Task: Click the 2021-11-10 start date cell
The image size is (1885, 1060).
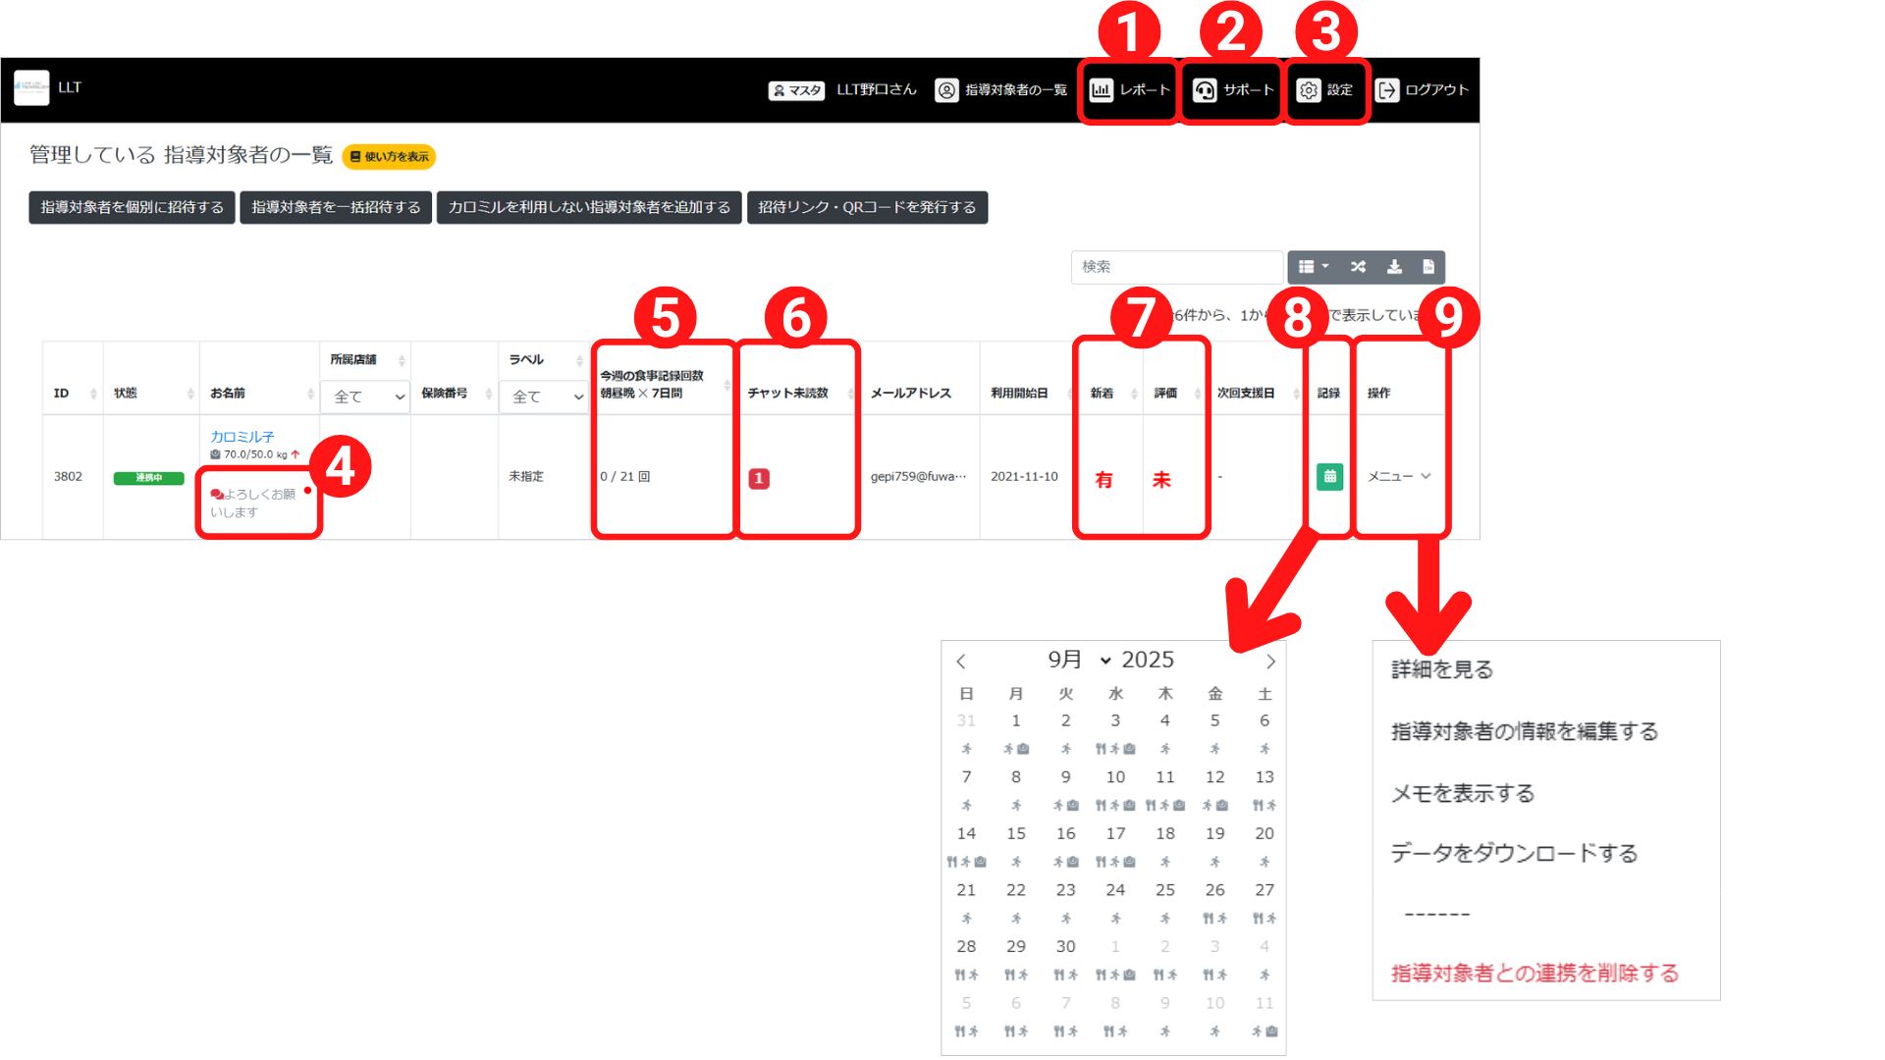Action: (x=1024, y=476)
